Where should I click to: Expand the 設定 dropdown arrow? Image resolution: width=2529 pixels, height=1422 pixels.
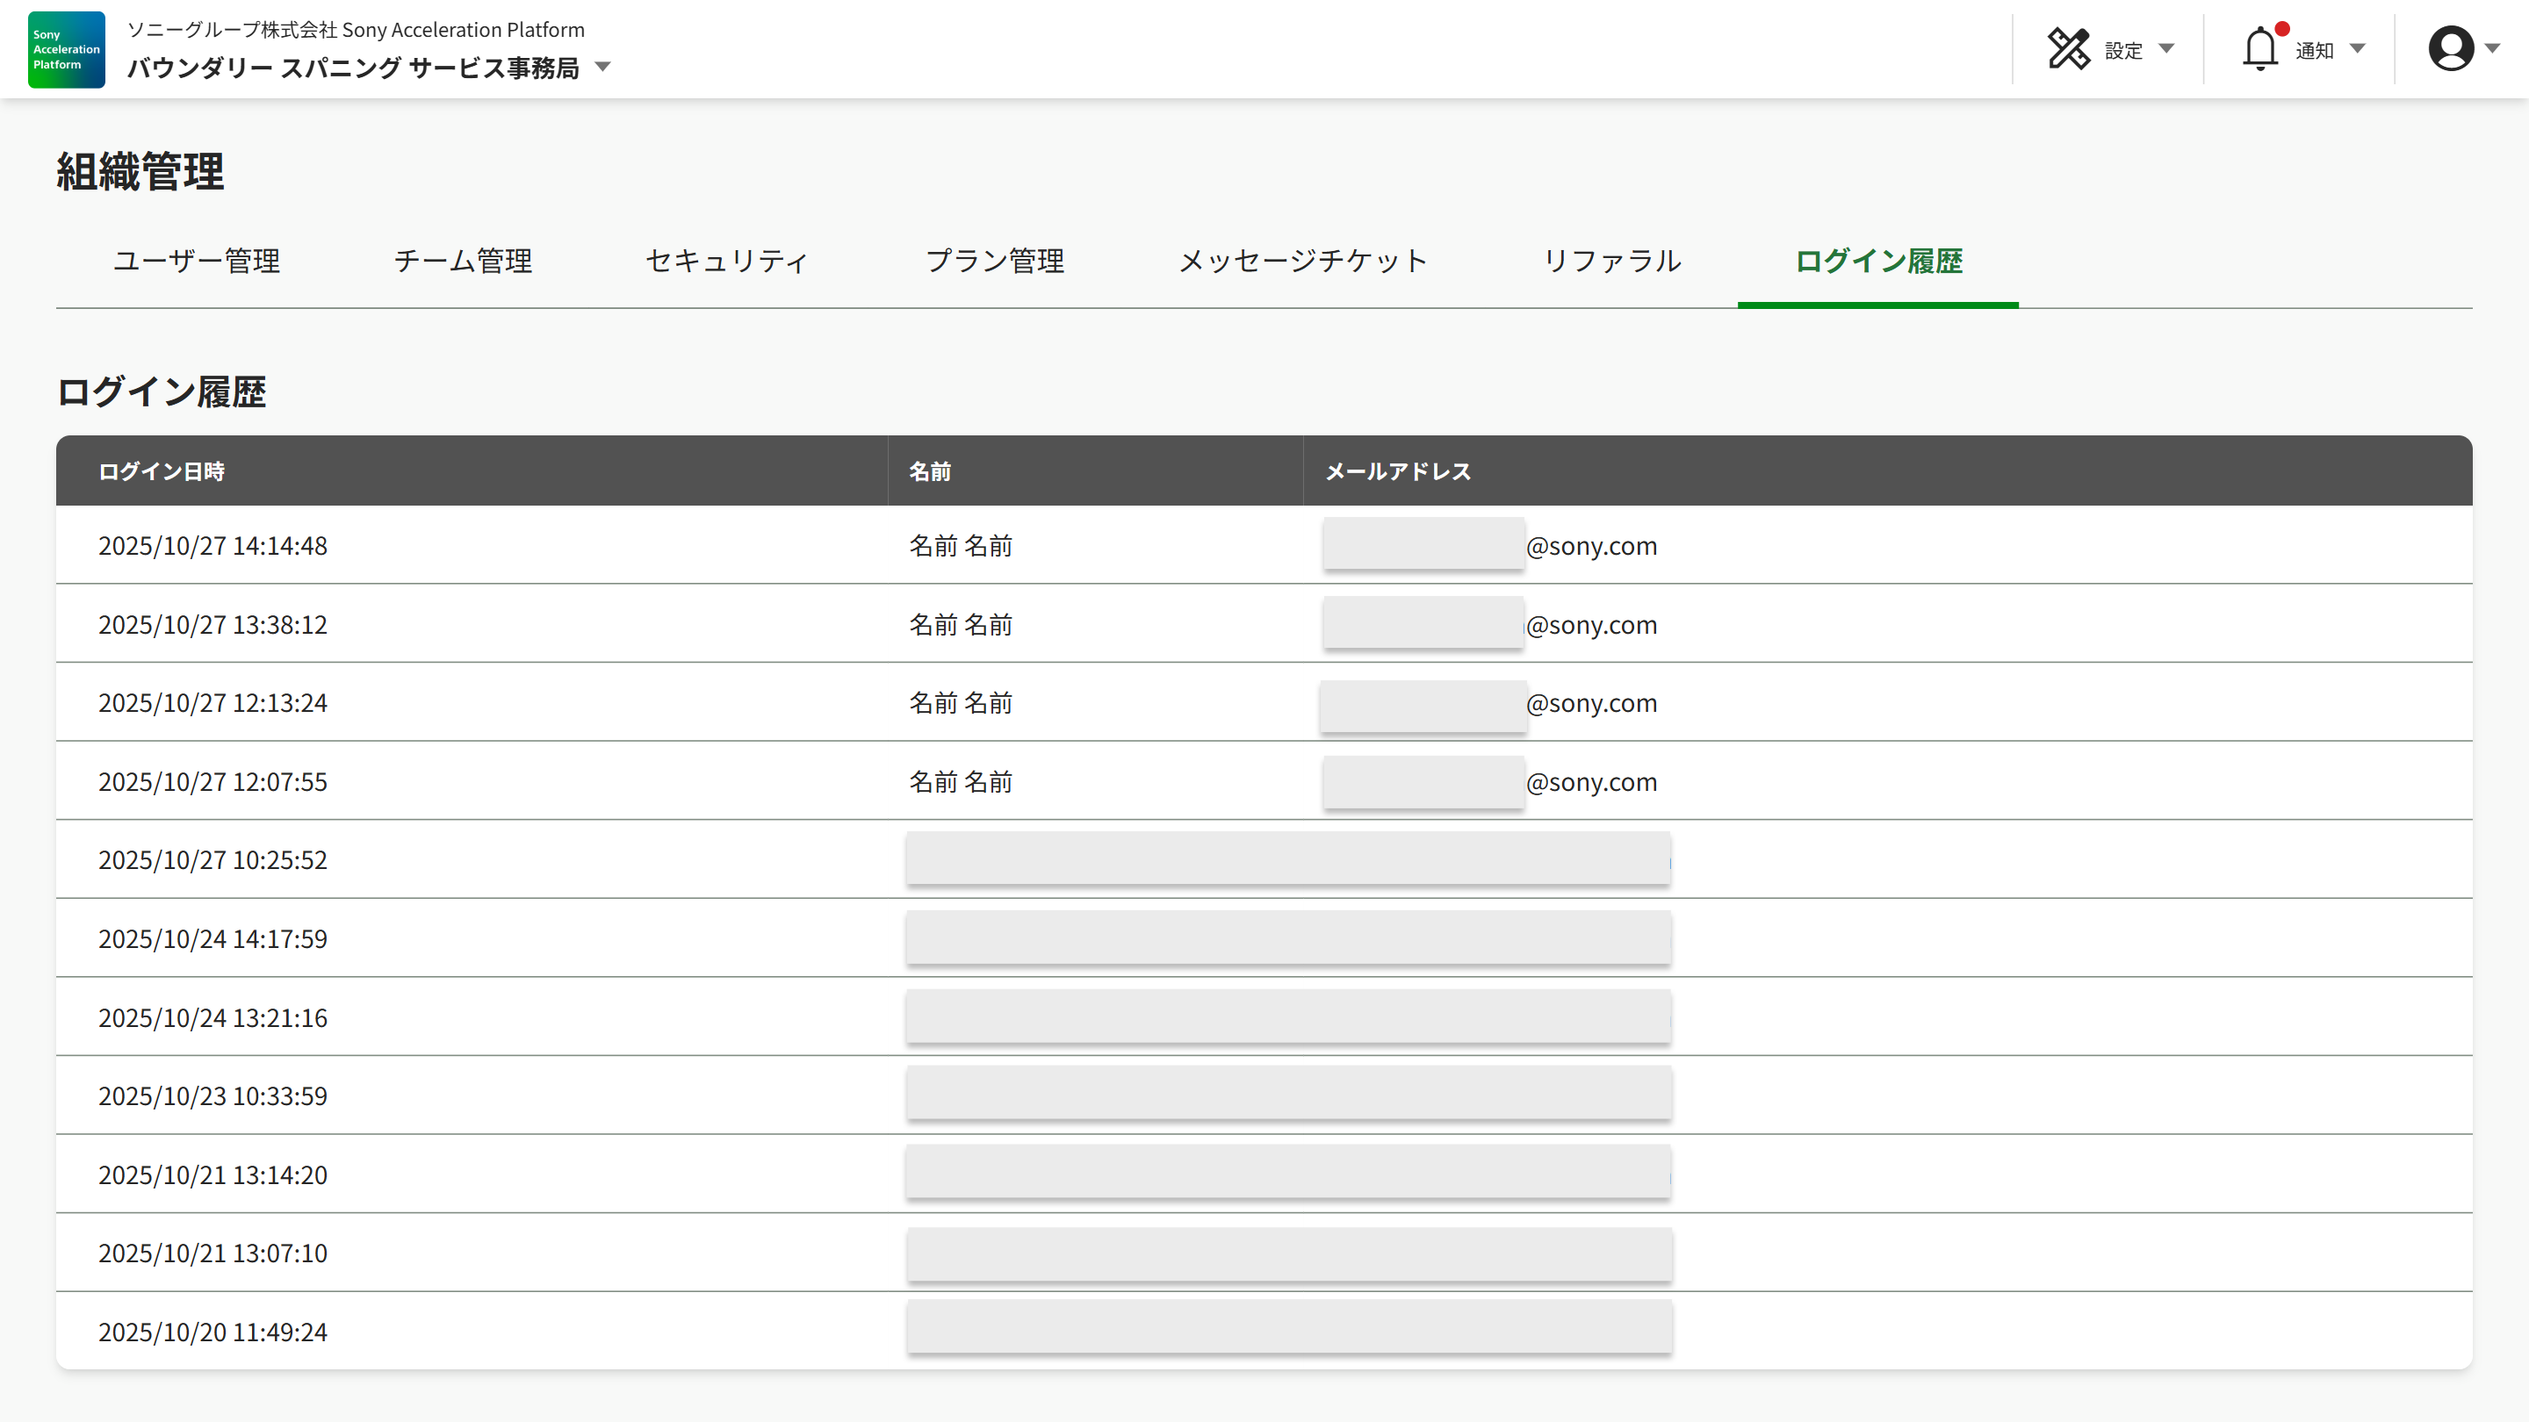pyautogui.click(x=2166, y=49)
